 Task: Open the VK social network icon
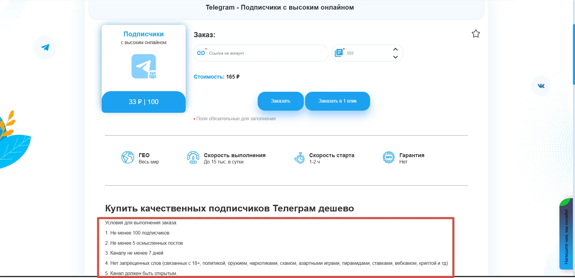(541, 86)
